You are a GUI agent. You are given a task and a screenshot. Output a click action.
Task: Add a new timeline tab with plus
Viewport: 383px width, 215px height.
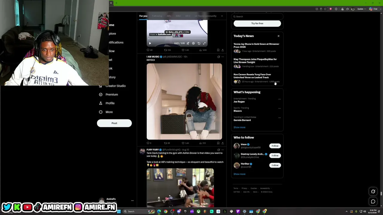coord(222,16)
